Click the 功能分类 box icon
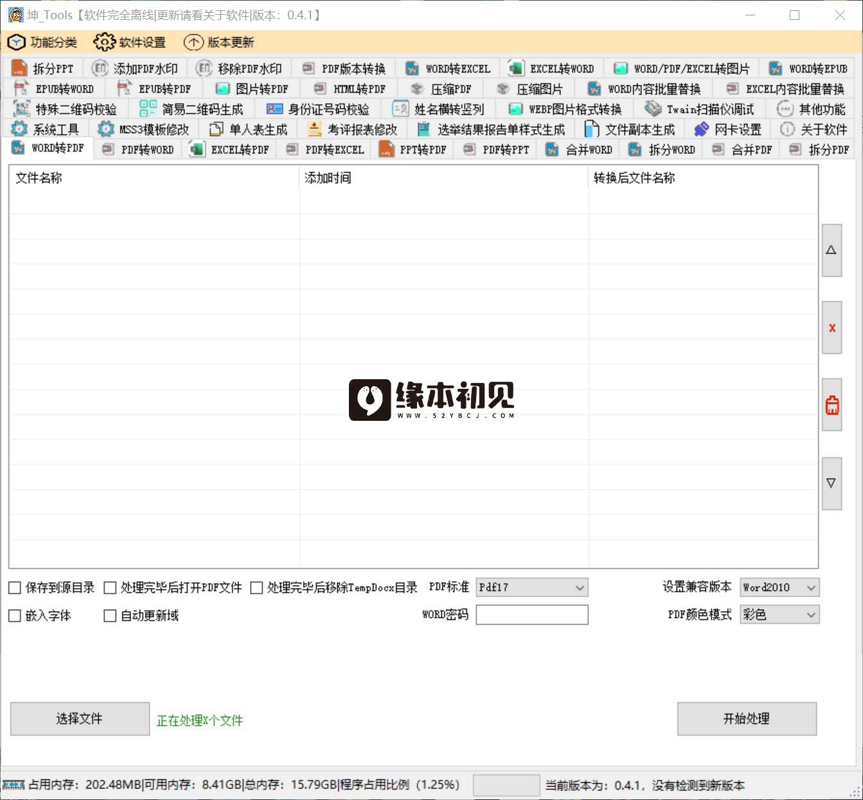 point(16,42)
